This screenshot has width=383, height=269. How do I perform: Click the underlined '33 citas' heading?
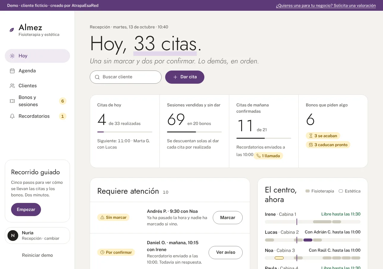click(x=165, y=44)
